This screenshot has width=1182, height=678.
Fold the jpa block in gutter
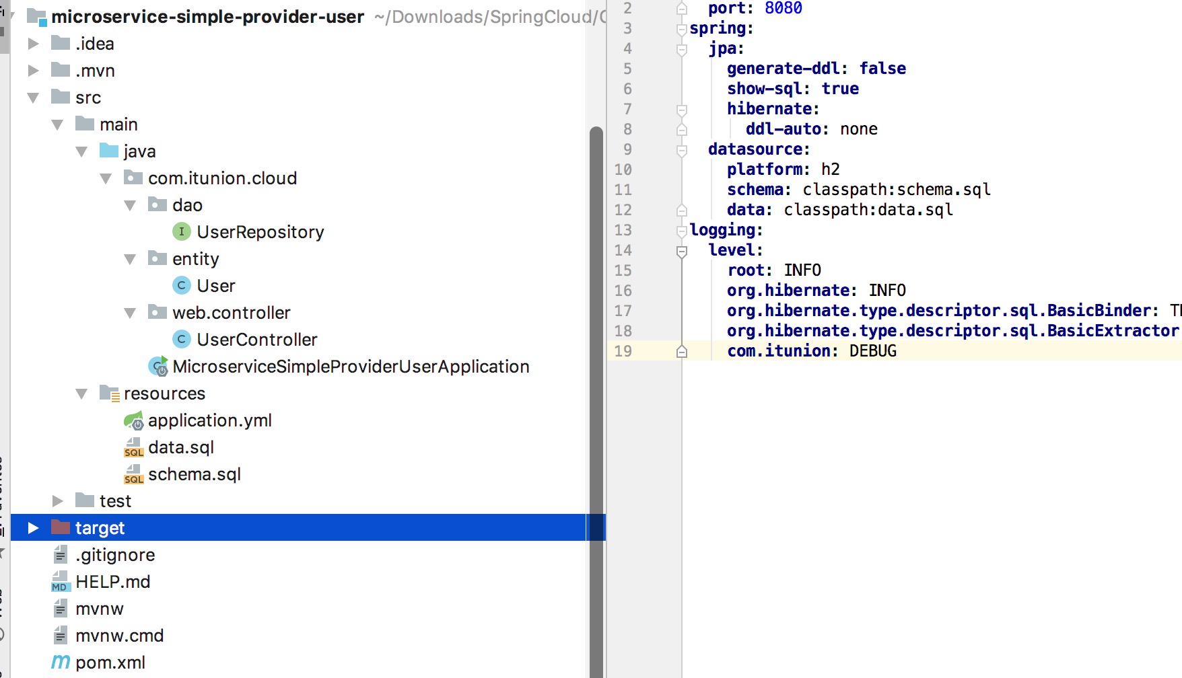(x=682, y=49)
